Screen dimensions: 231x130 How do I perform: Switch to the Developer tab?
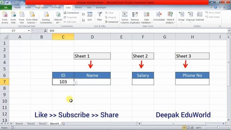(x=101, y=7)
